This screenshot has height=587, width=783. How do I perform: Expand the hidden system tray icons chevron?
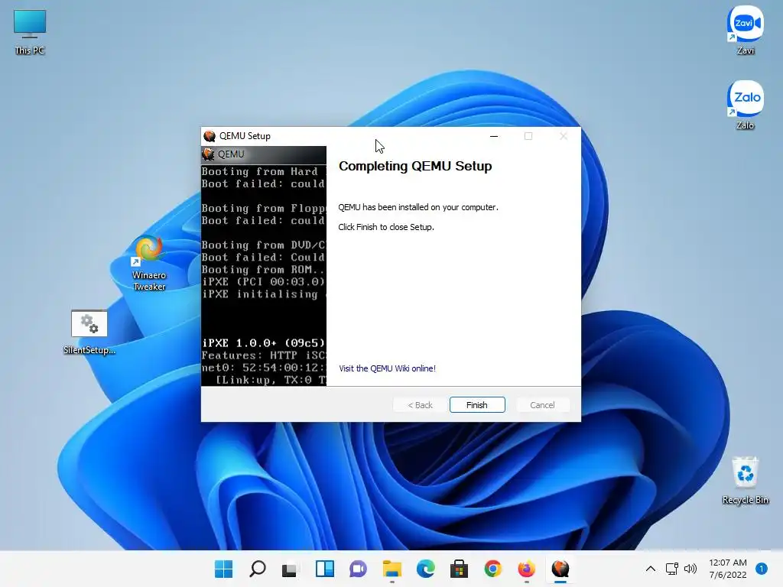pyautogui.click(x=650, y=569)
